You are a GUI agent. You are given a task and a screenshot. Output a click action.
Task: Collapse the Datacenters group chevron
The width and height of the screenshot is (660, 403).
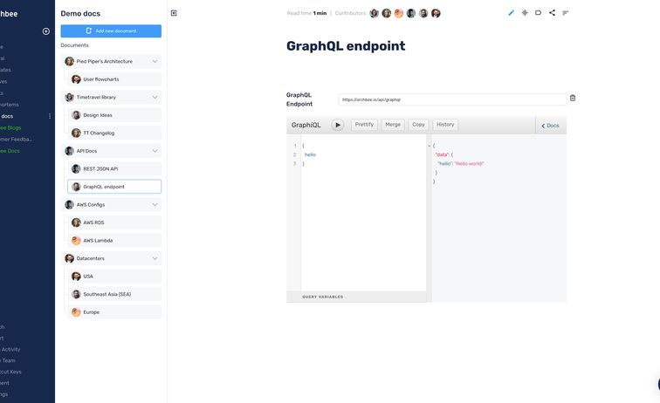point(155,258)
